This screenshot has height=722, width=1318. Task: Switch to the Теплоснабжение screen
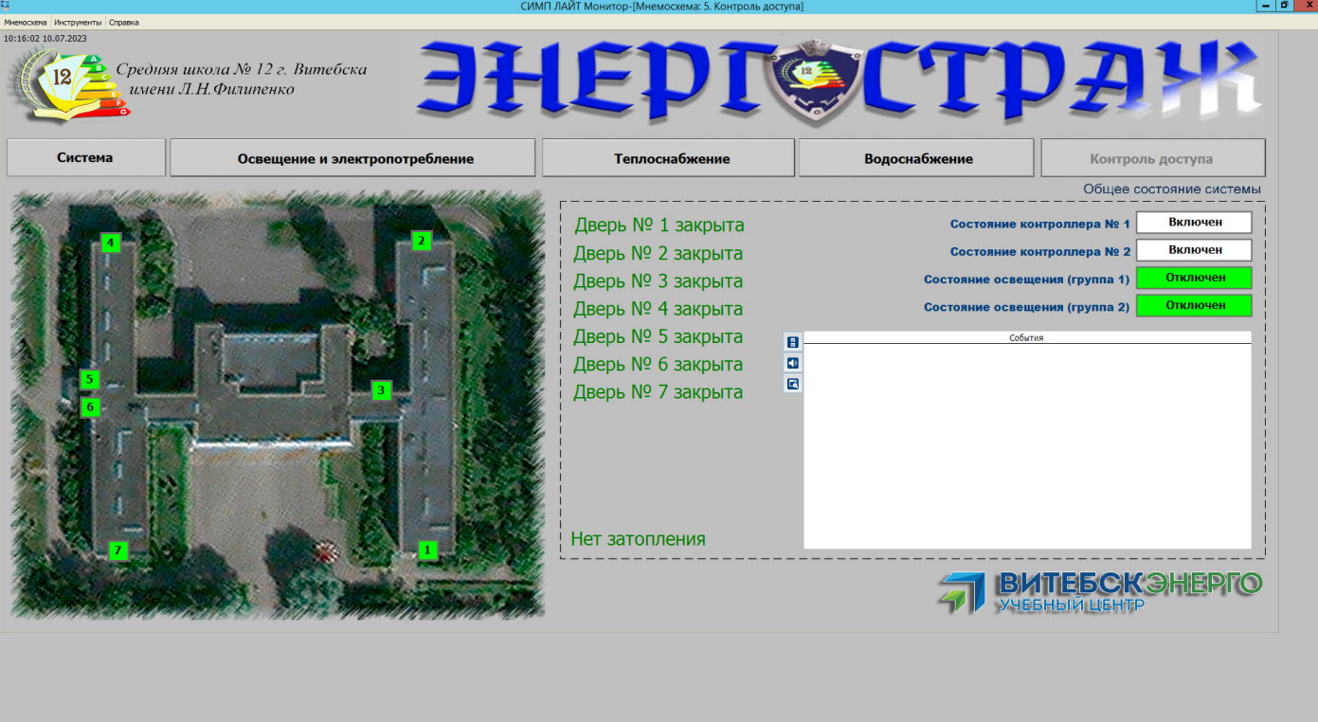(x=668, y=158)
